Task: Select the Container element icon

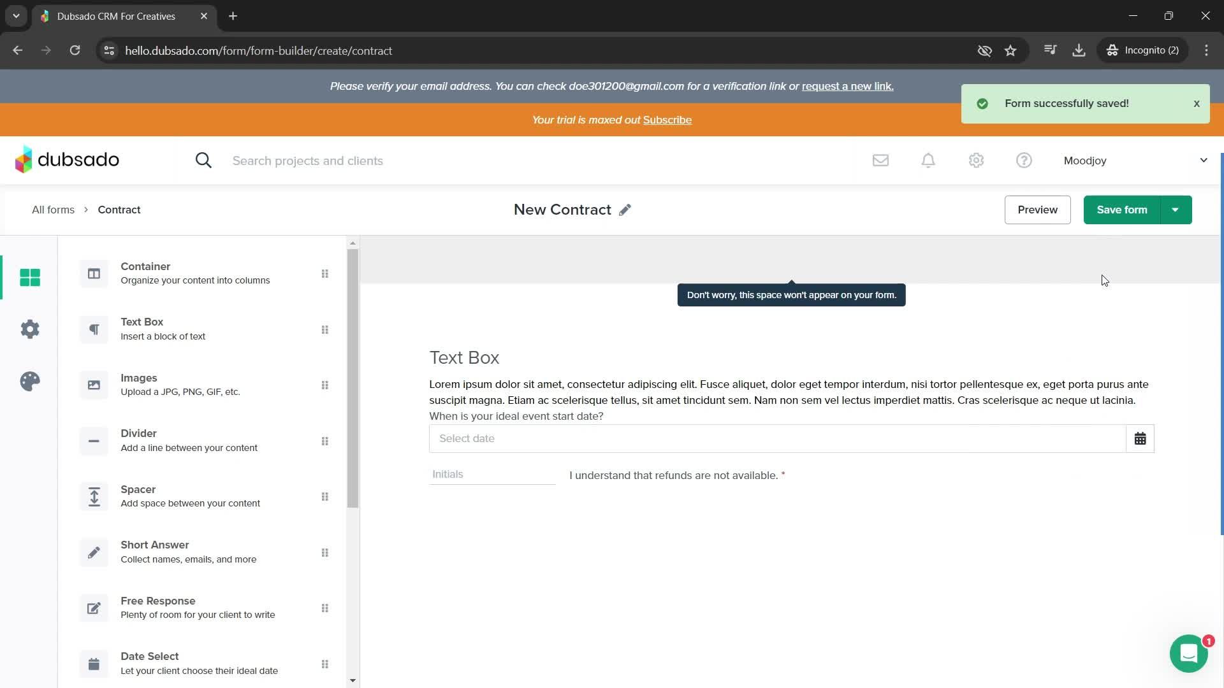Action: click(x=94, y=274)
